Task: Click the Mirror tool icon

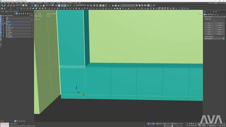Action: 88,6
